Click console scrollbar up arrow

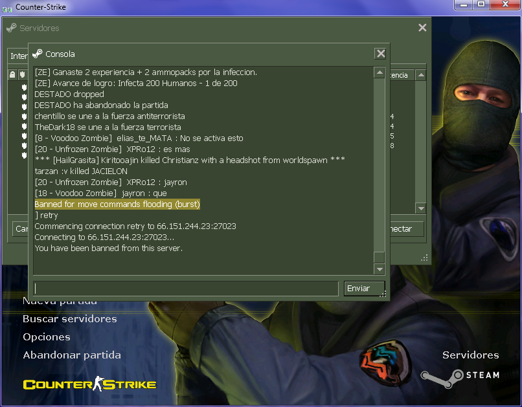(379, 72)
